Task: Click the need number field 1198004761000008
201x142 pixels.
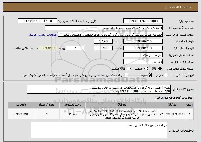Action: 143,21
